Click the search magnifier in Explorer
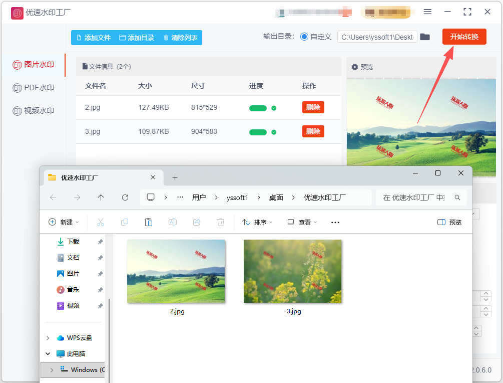The height and width of the screenshot is (383, 503). pyautogui.click(x=457, y=198)
